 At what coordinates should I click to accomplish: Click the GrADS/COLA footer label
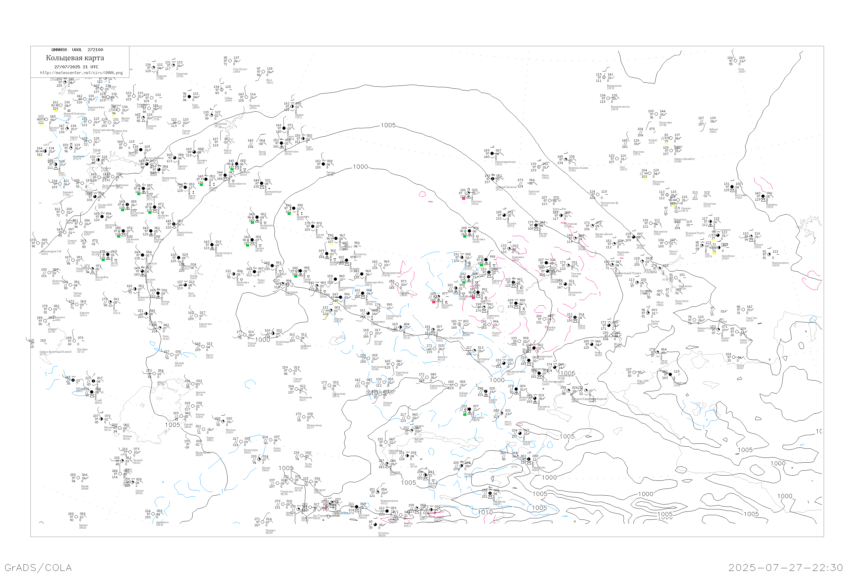[x=38, y=567]
